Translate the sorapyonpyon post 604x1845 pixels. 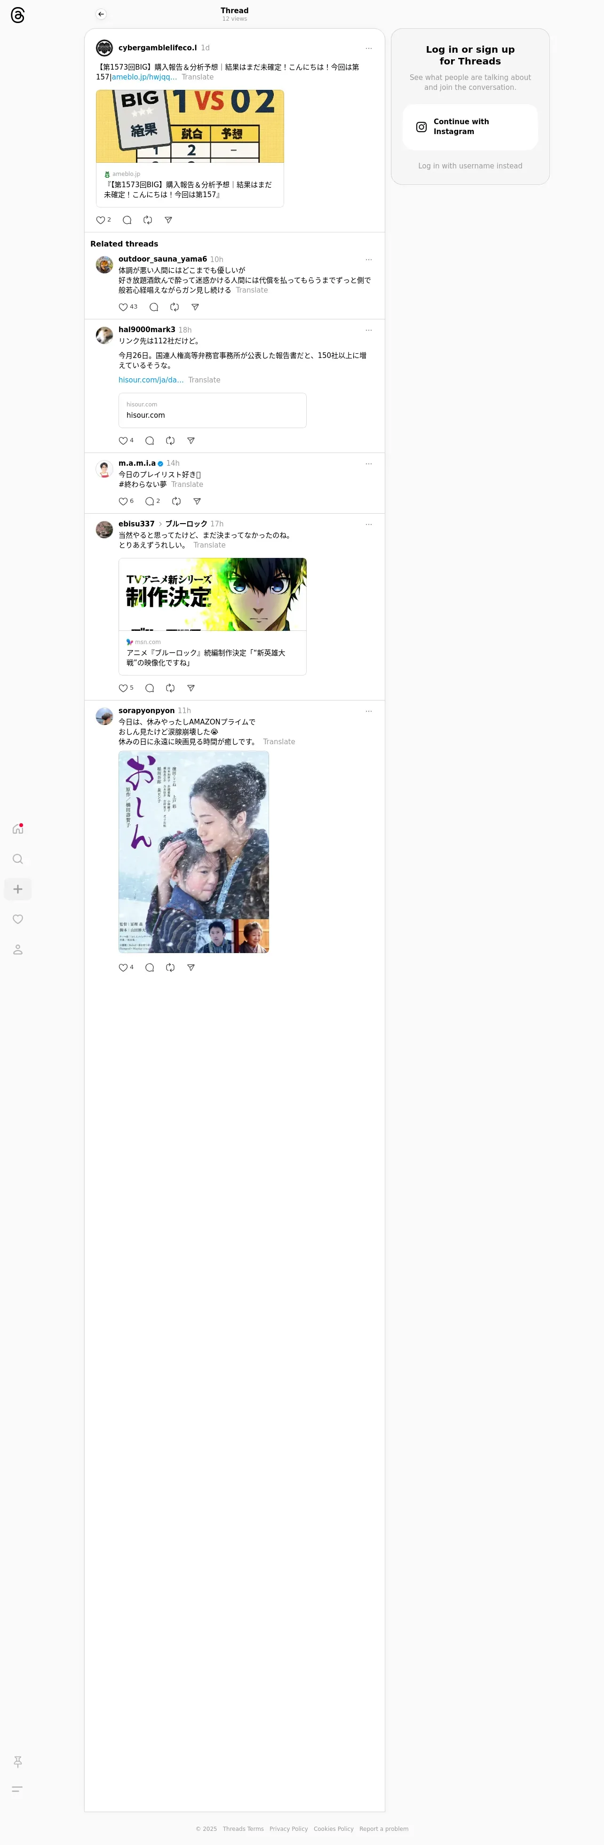point(278,741)
